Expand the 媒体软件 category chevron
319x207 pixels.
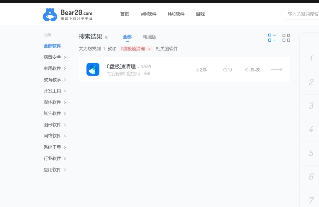coord(65,102)
